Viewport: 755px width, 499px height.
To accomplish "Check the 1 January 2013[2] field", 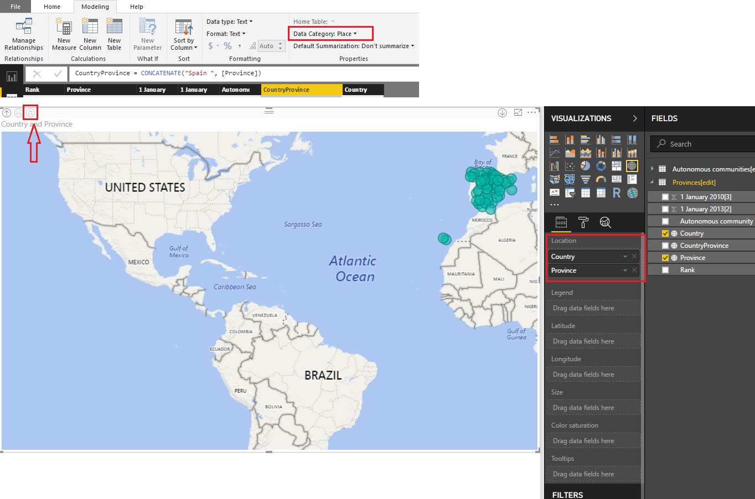I will (x=665, y=209).
